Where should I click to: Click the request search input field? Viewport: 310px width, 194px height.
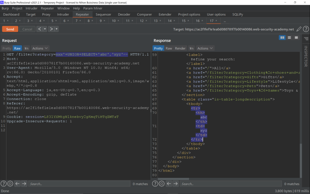pos(79,184)
